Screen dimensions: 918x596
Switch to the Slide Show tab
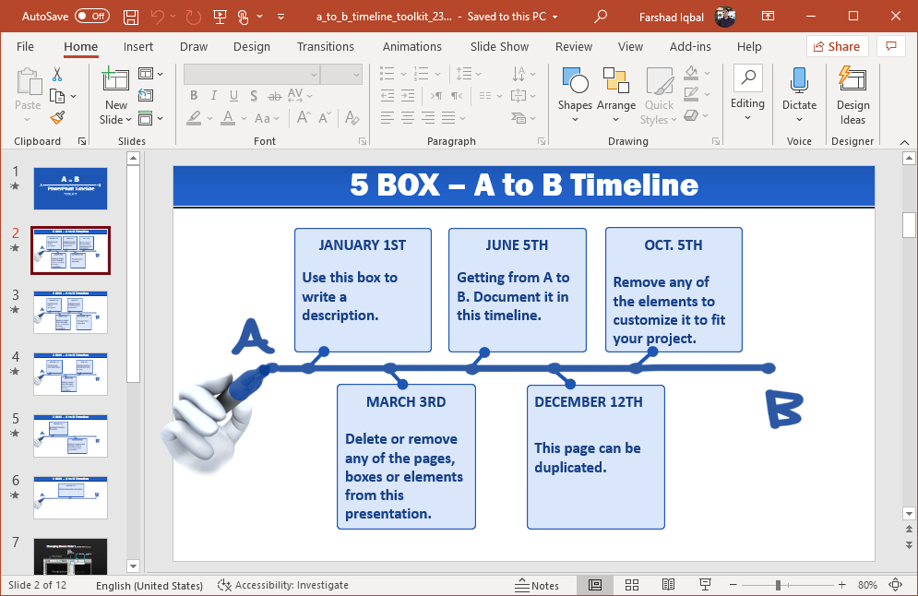point(499,46)
